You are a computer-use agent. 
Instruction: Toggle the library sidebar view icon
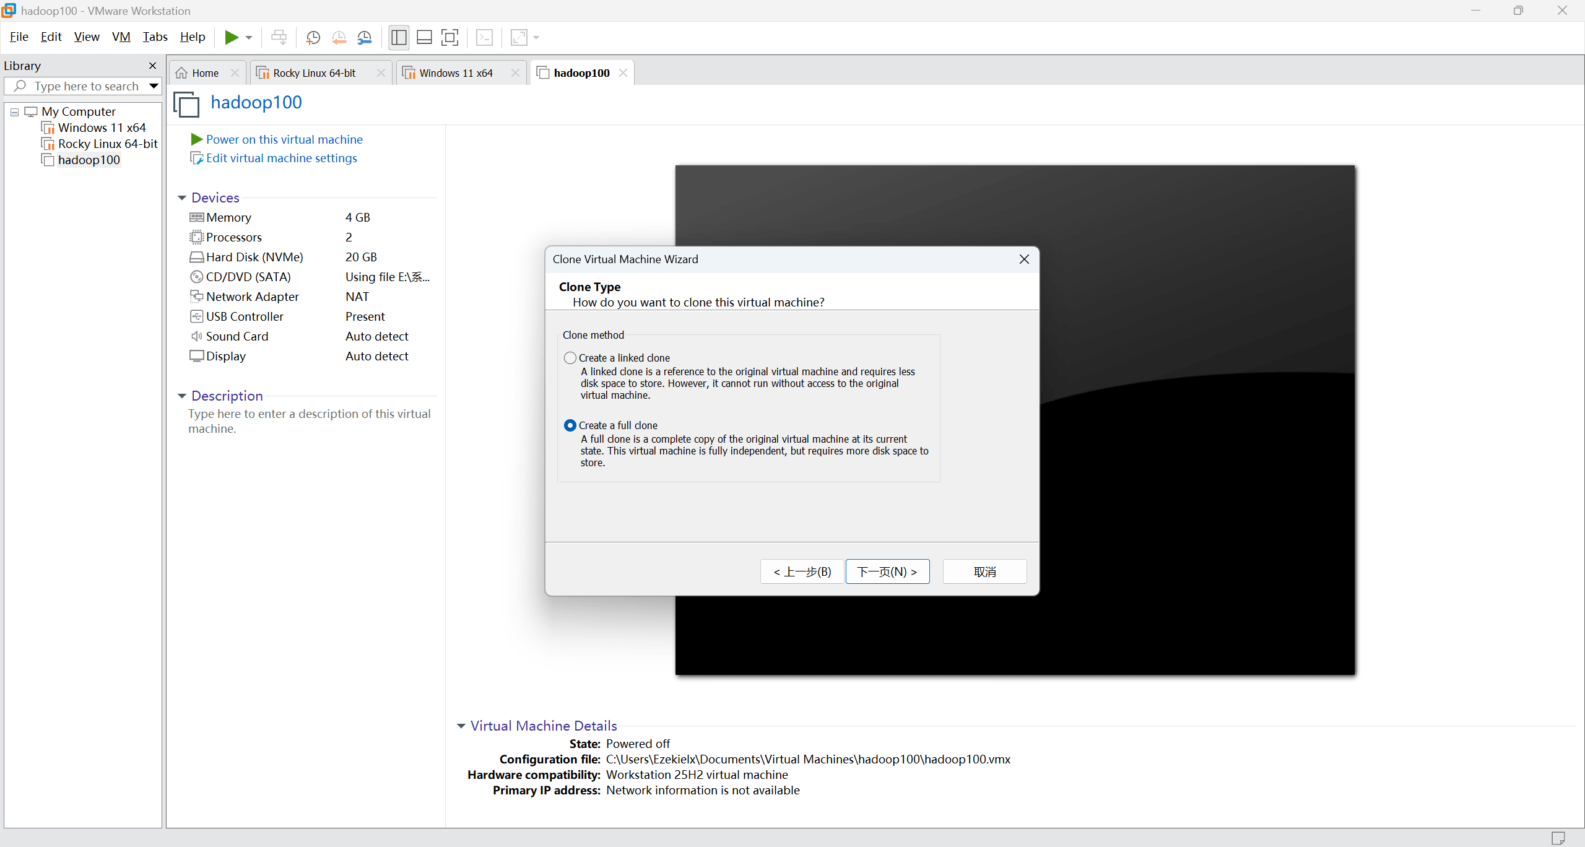pyautogui.click(x=399, y=38)
